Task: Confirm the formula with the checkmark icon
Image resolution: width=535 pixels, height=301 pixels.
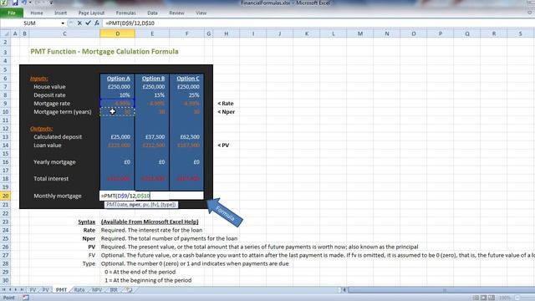Action: click(88, 23)
